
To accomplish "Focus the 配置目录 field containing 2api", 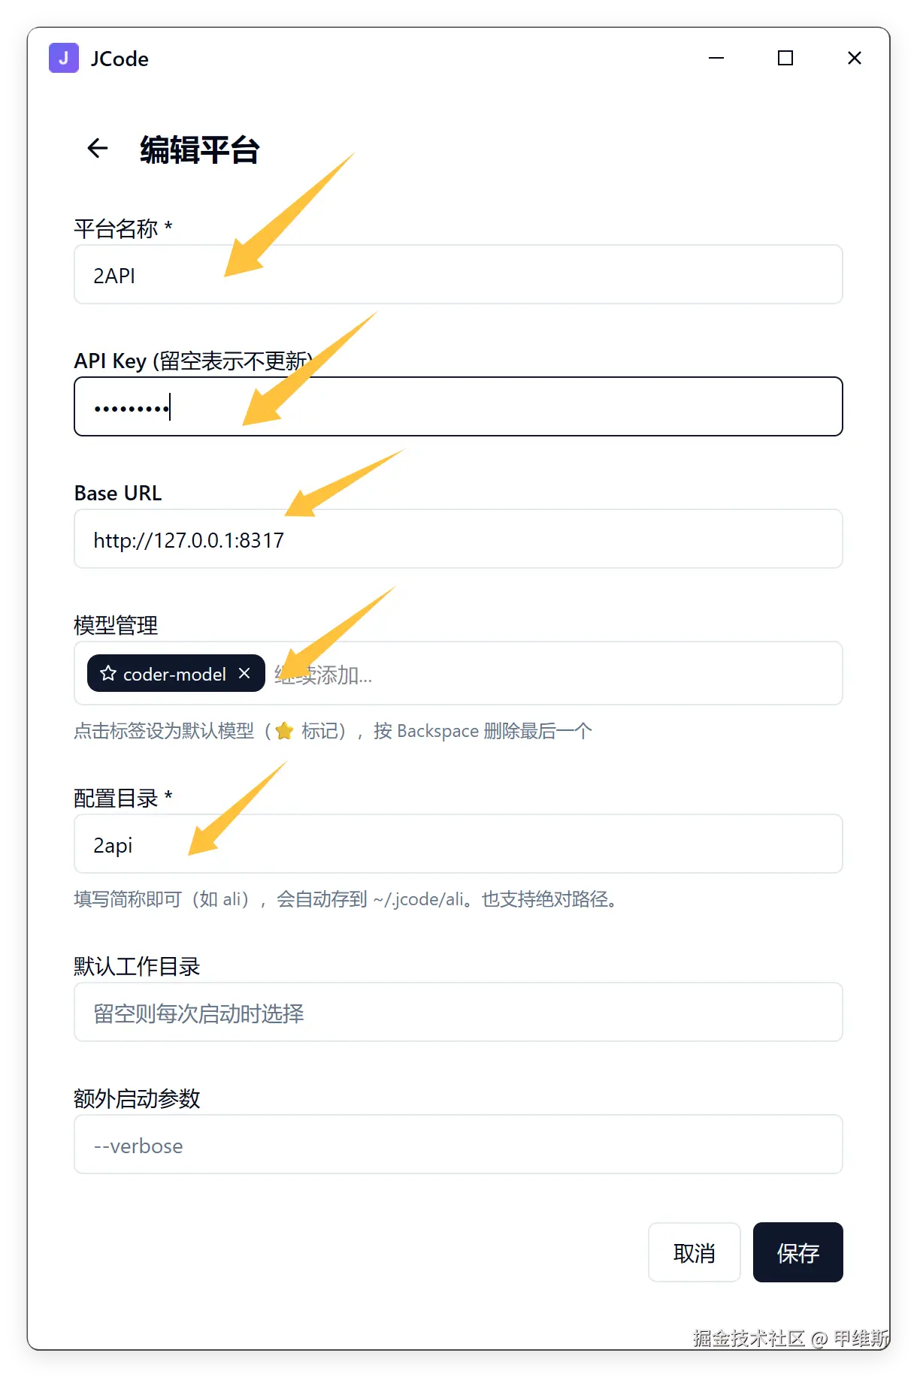I will (x=458, y=844).
